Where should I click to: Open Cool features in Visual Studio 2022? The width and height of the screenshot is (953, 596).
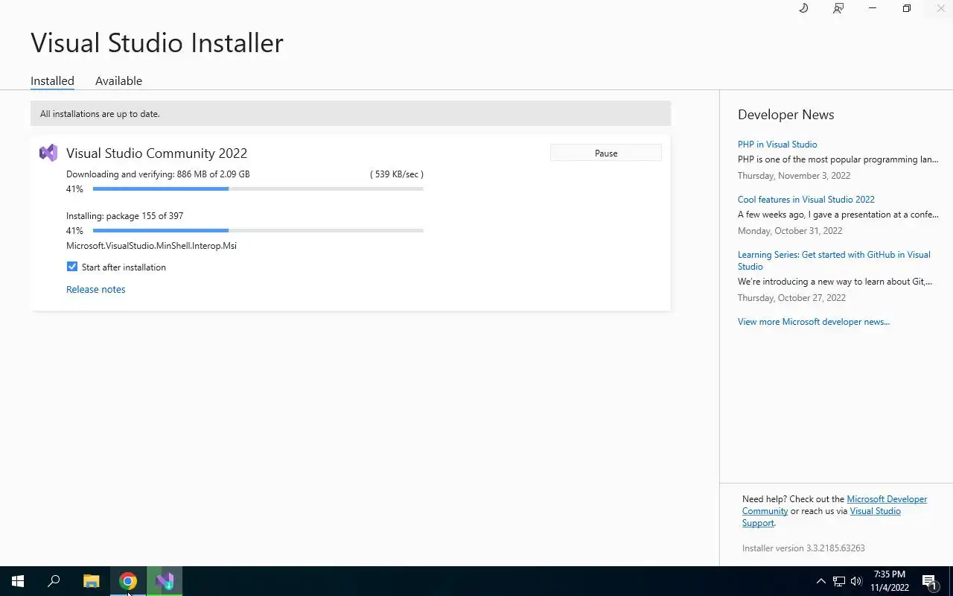(x=806, y=200)
